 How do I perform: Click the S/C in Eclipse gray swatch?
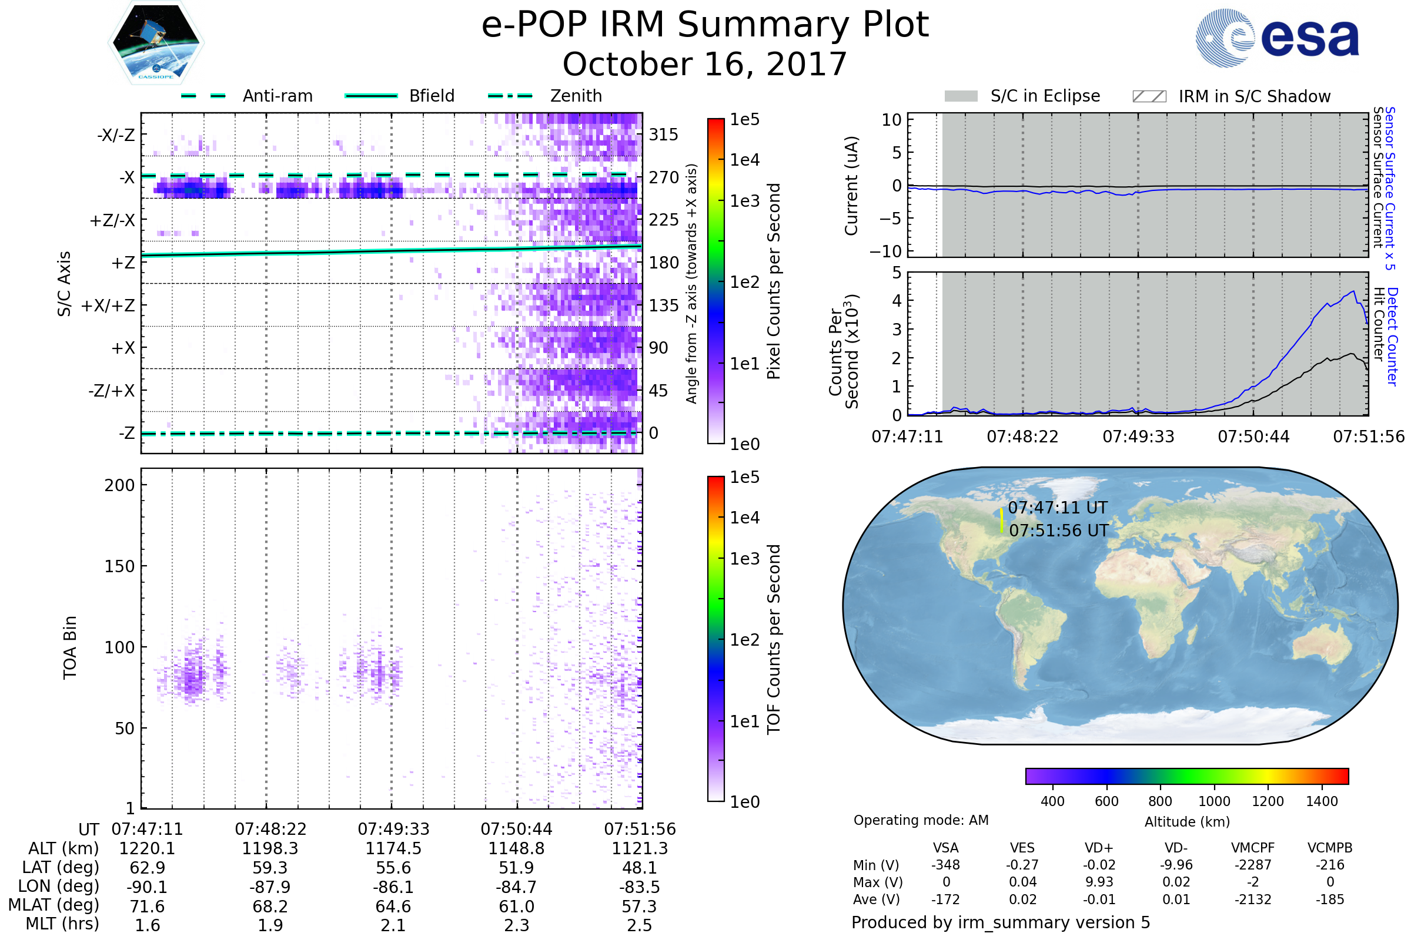pyautogui.click(x=961, y=96)
